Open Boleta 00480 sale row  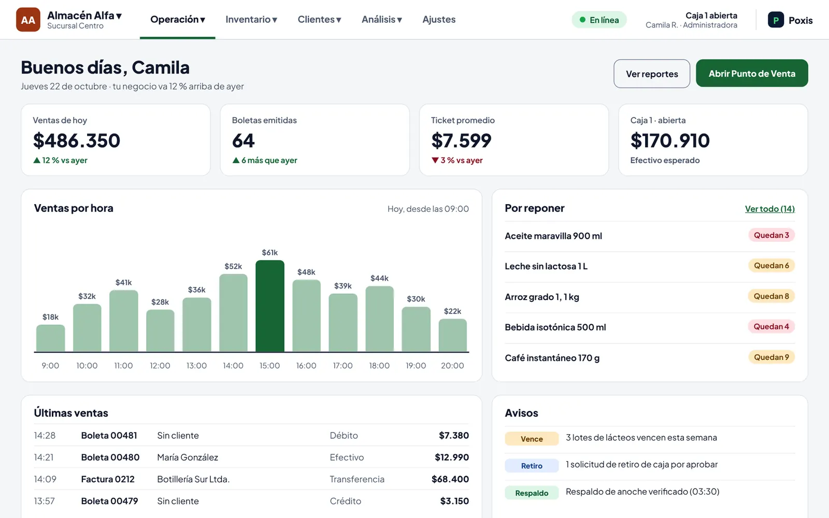coord(251,457)
